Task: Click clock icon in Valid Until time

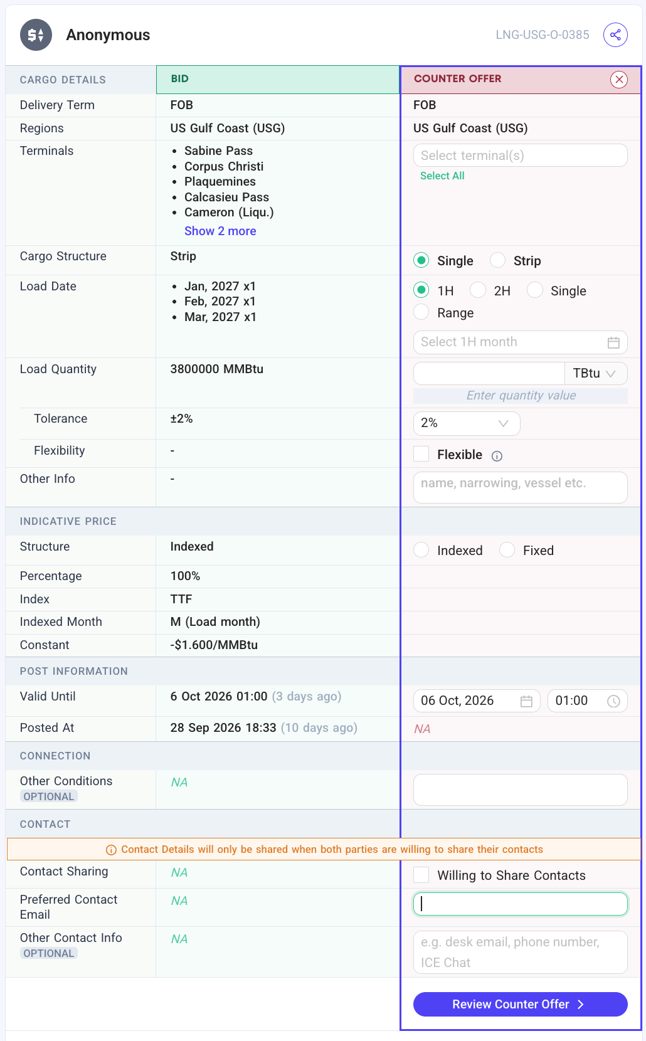Action: click(x=613, y=701)
